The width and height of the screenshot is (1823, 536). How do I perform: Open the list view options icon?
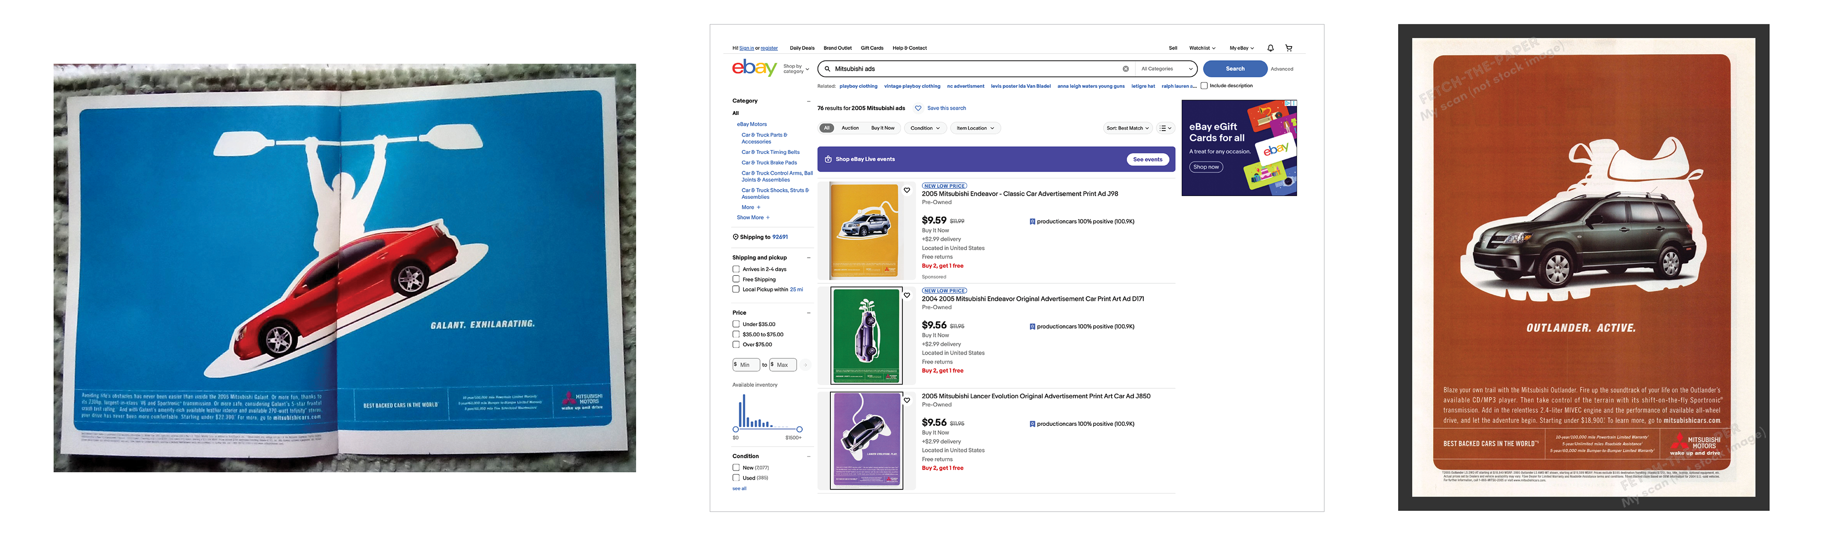tap(1165, 128)
